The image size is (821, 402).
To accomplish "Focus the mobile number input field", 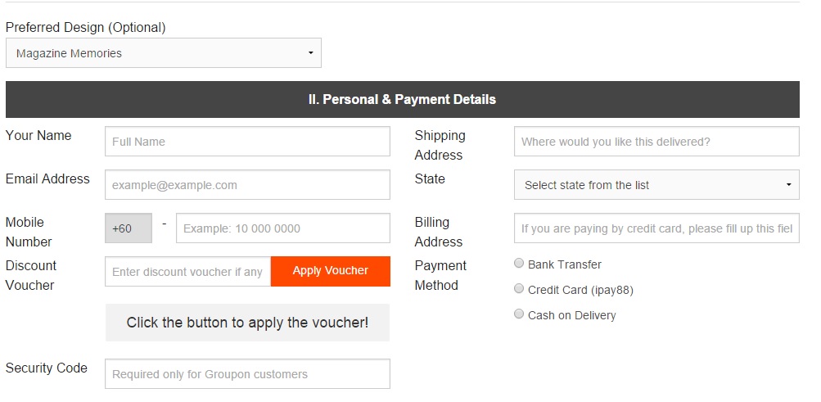I will pos(282,228).
